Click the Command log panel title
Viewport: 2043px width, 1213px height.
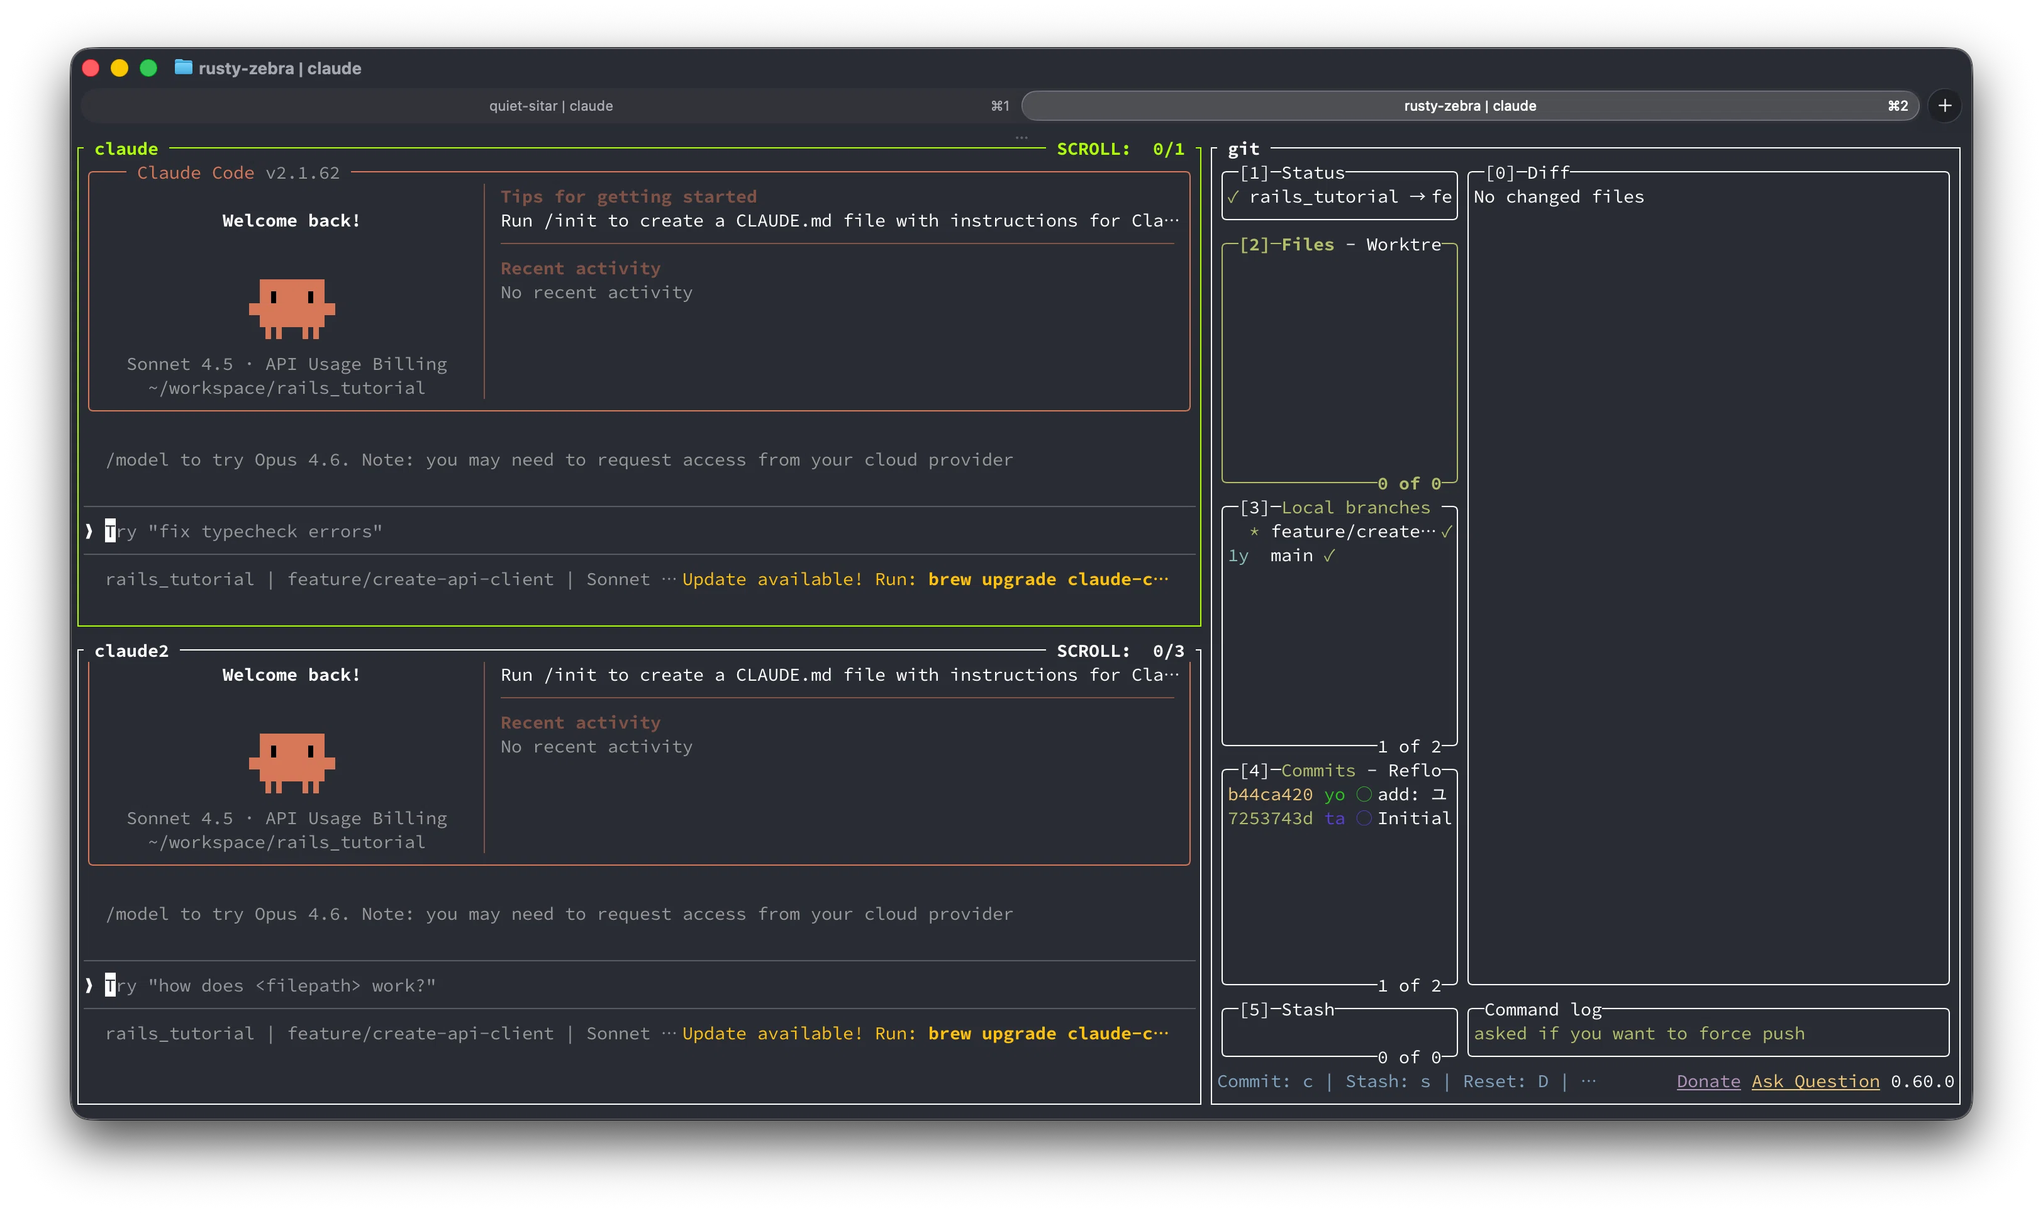point(1542,1010)
